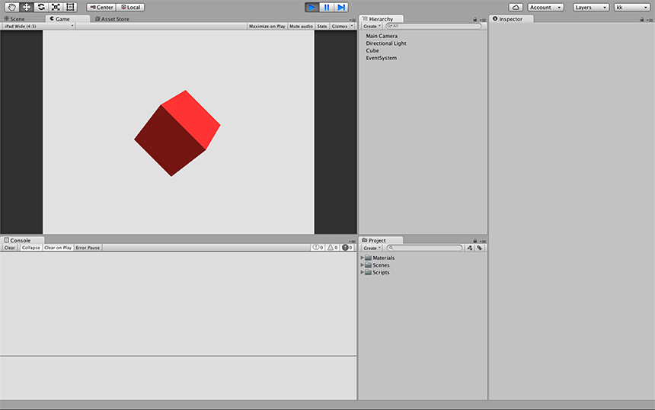Open Hierarchy panel options menu
Image resolution: width=655 pixels, height=410 pixels.
tap(483, 20)
